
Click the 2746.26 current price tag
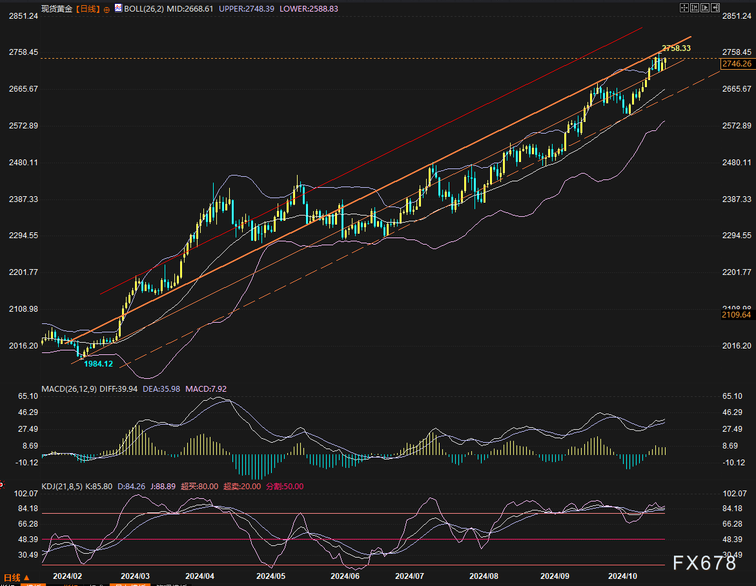point(737,64)
